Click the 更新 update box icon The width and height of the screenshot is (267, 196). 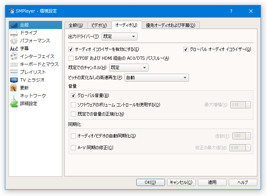click(14, 88)
